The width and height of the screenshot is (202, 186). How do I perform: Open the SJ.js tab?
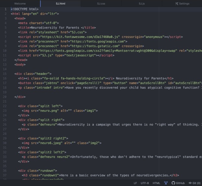(142, 4)
